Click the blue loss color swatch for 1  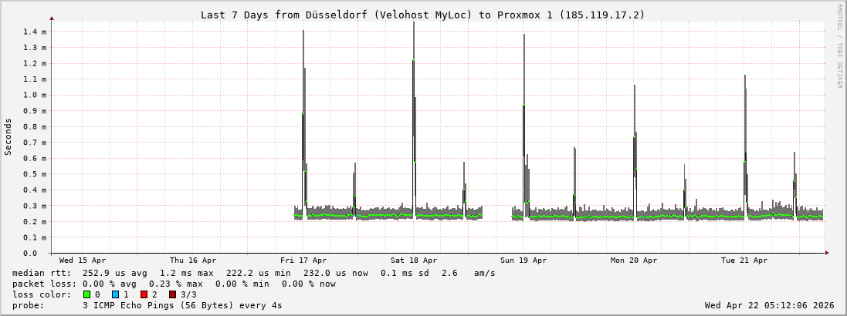pos(115,294)
